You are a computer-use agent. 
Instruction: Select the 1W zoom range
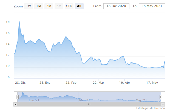[x=29, y=6]
